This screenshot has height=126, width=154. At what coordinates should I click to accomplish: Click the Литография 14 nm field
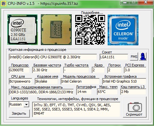click(x=84, y=92)
